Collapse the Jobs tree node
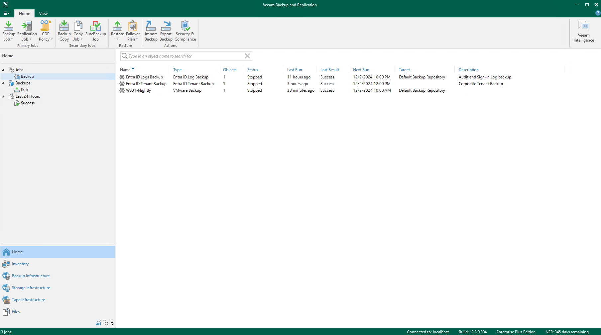The height and width of the screenshot is (335, 601). (x=3, y=70)
